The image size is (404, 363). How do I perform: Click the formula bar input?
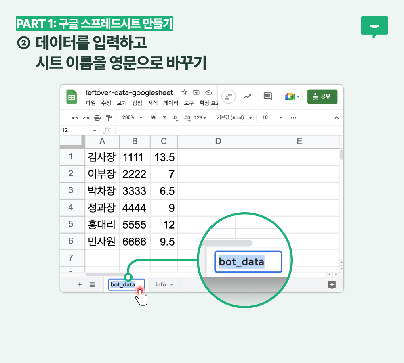(229, 130)
